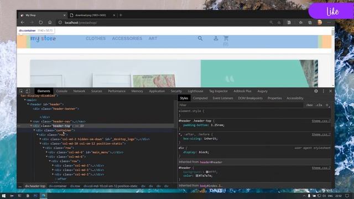Click the taskbar clock showing 22:32
Image resolution: width=354 pixels, height=199 pixels.
click(x=338, y=196)
